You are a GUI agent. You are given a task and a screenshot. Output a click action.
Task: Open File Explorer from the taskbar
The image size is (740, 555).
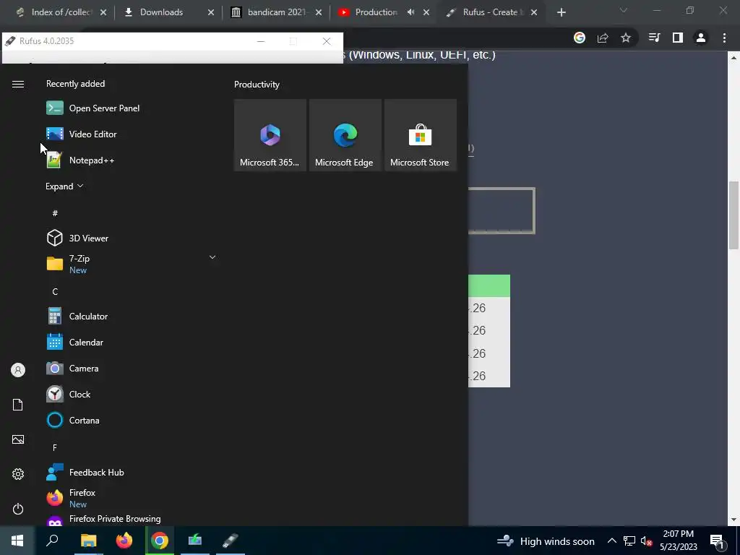(88, 541)
